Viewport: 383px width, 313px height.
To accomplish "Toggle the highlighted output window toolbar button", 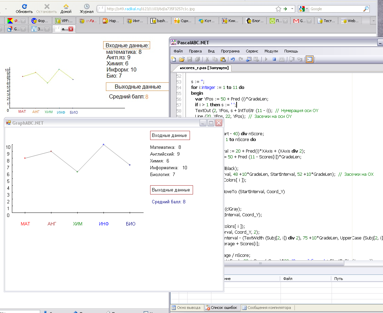I will (309, 59).
